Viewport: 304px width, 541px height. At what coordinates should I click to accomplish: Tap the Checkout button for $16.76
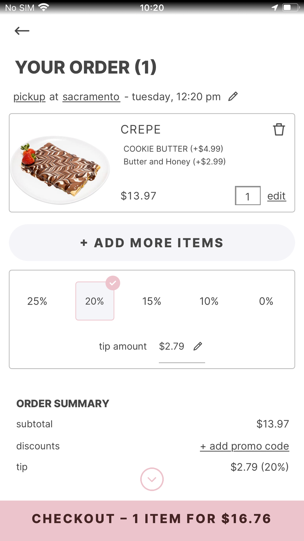point(152,519)
